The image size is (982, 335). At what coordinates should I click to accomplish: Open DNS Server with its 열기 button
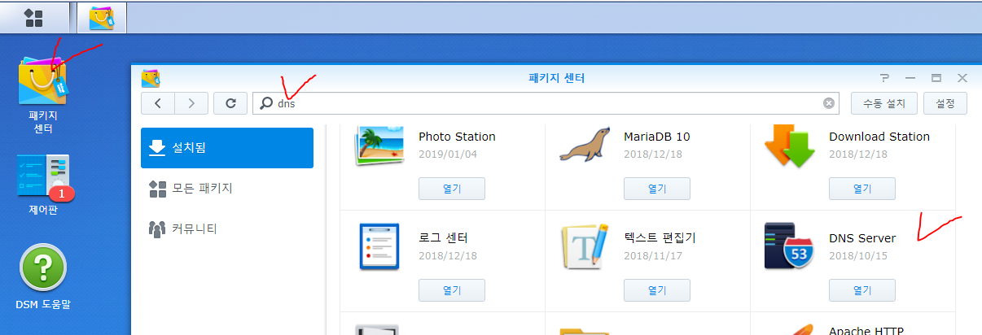(x=862, y=290)
